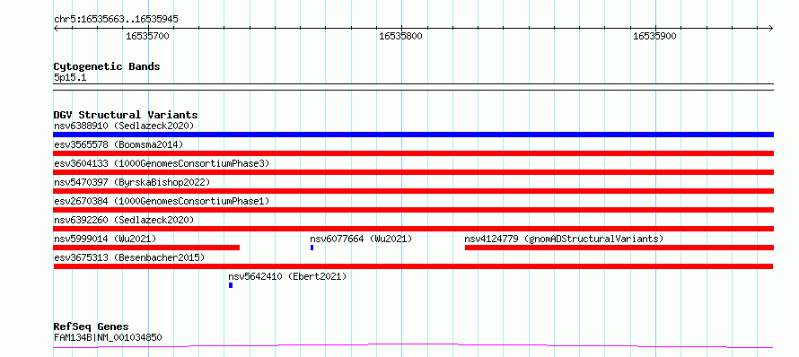Click ruler position 16535800
Screen dimensions: 799x357
coord(401,36)
